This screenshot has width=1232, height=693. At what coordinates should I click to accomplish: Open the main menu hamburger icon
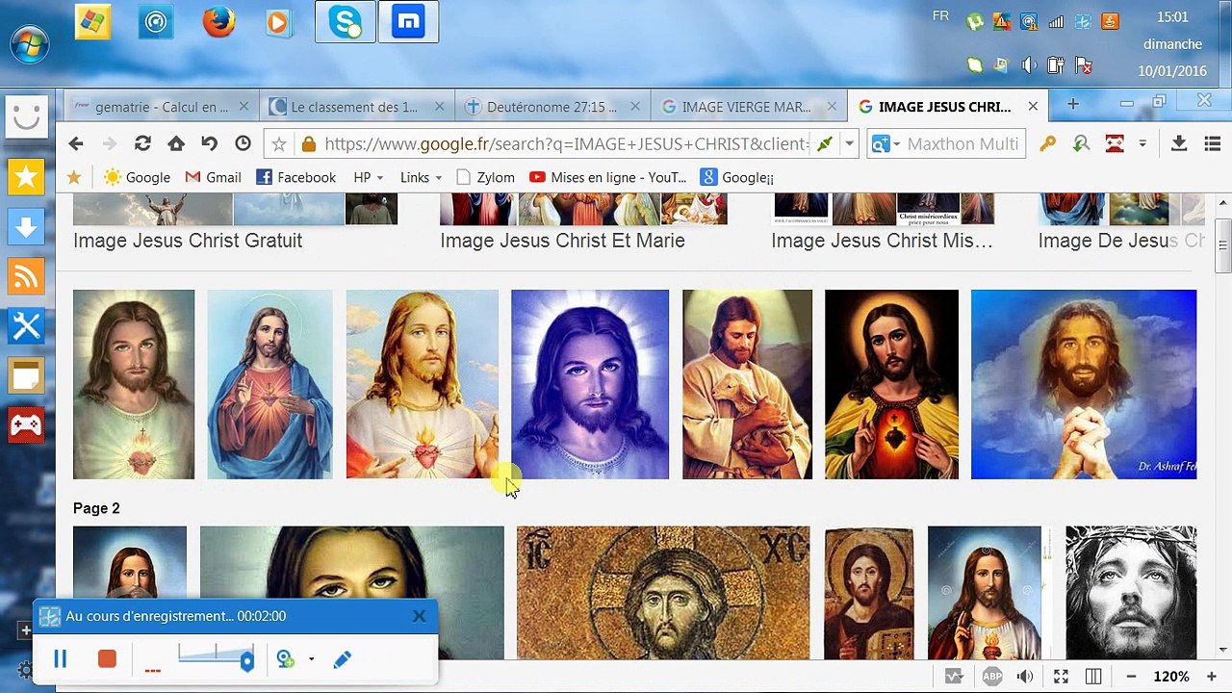click(x=1212, y=143)
